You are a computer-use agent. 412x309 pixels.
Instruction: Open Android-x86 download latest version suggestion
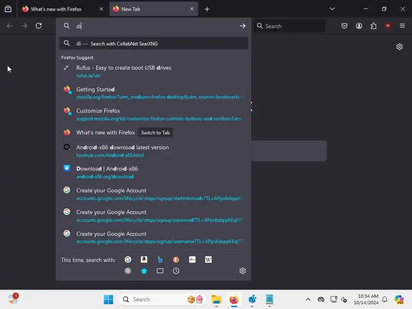tap(153, 151)
